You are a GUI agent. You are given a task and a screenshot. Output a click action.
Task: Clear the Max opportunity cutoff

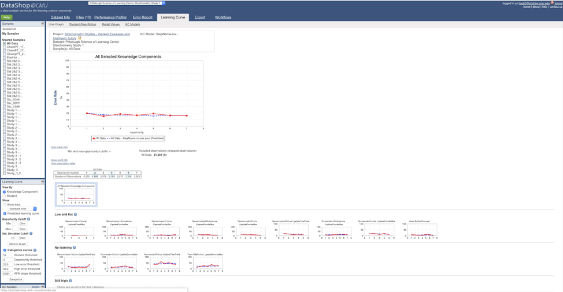[23, 229]
